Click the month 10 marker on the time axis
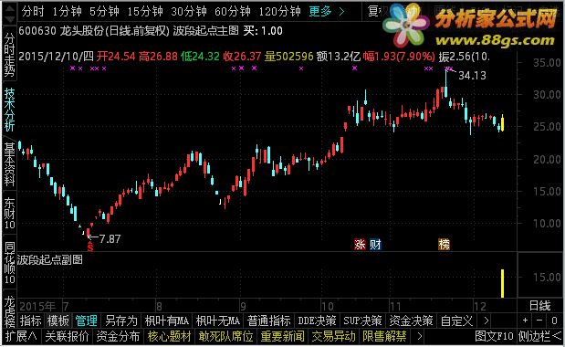This screenshot has width=565, height=347. click(x=327, y=306)
